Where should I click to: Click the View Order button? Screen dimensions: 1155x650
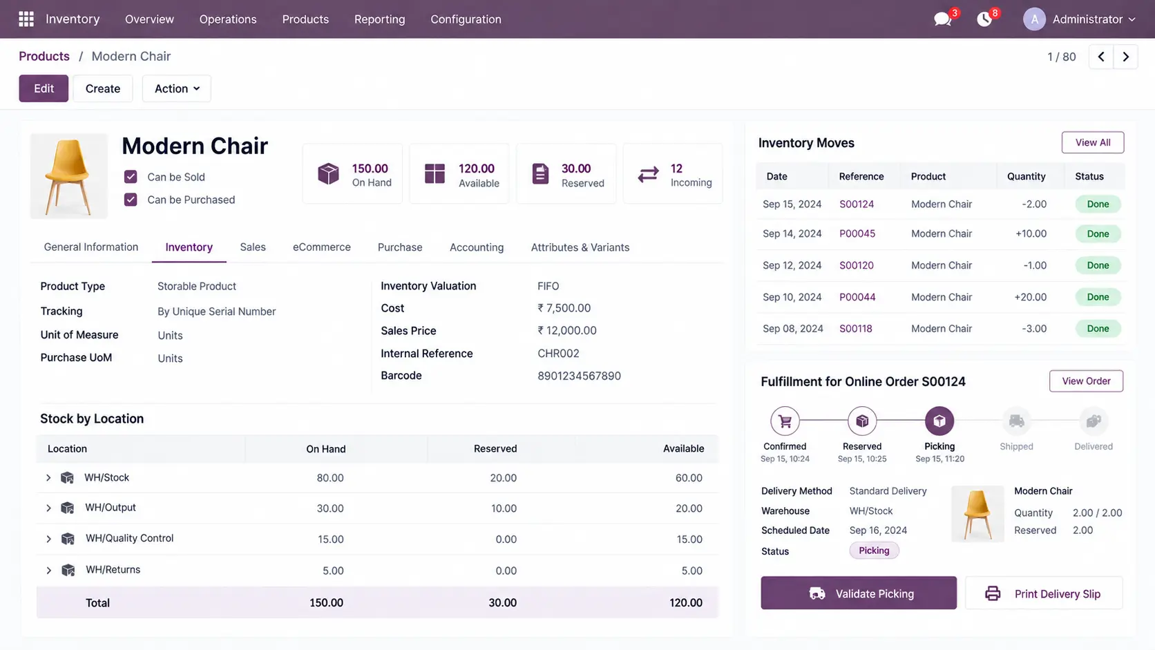(x=1086, y=381)
